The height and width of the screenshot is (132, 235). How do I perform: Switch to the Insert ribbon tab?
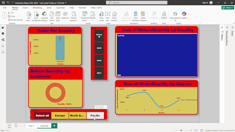click(25, 8)
